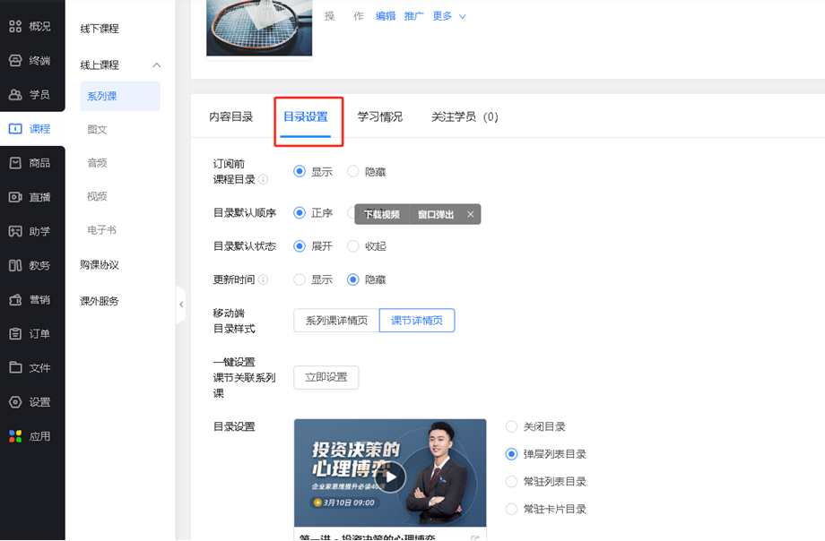Image resolution: width=825 pixels, height=541 pixels.
Task: Switch to the 学习情况 tab
Action: tap(380, 116)
